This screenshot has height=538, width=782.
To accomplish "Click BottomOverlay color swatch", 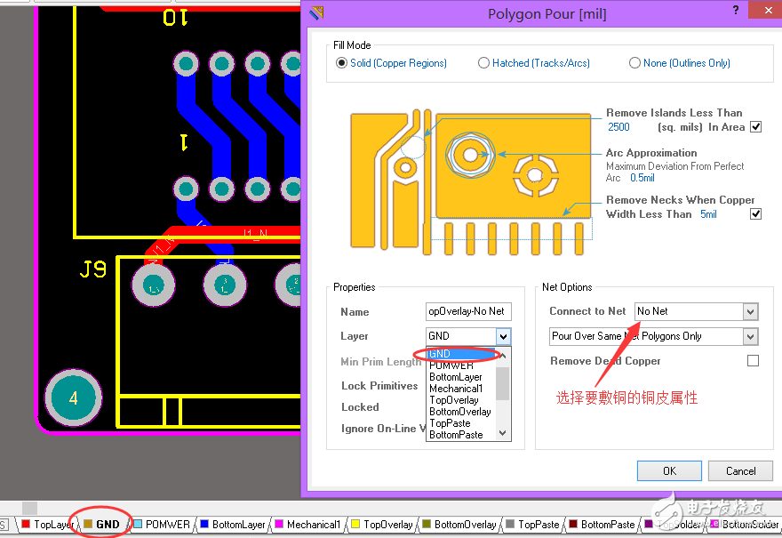I will [427, 524].
